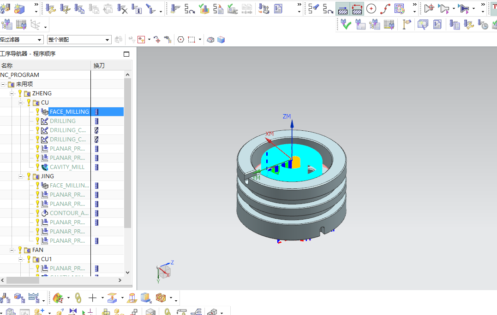This screenshot has height=315, width=497.
Task: Click the ZM axis label in viewport
Action: 287,117
